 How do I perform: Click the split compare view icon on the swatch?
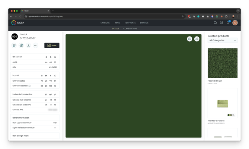pyautogui.click(x=190, y=39)
